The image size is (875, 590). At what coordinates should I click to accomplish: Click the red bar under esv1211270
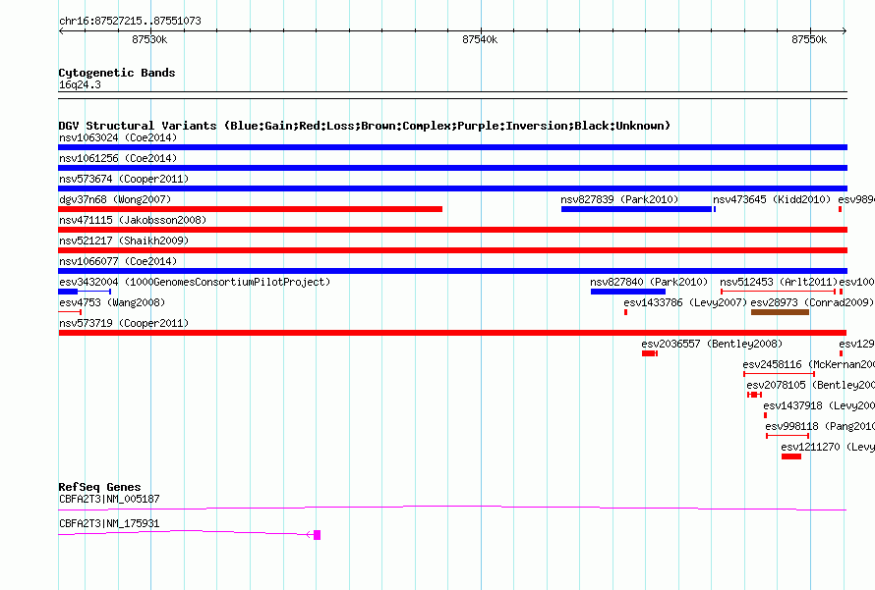[x=791, y=456]
